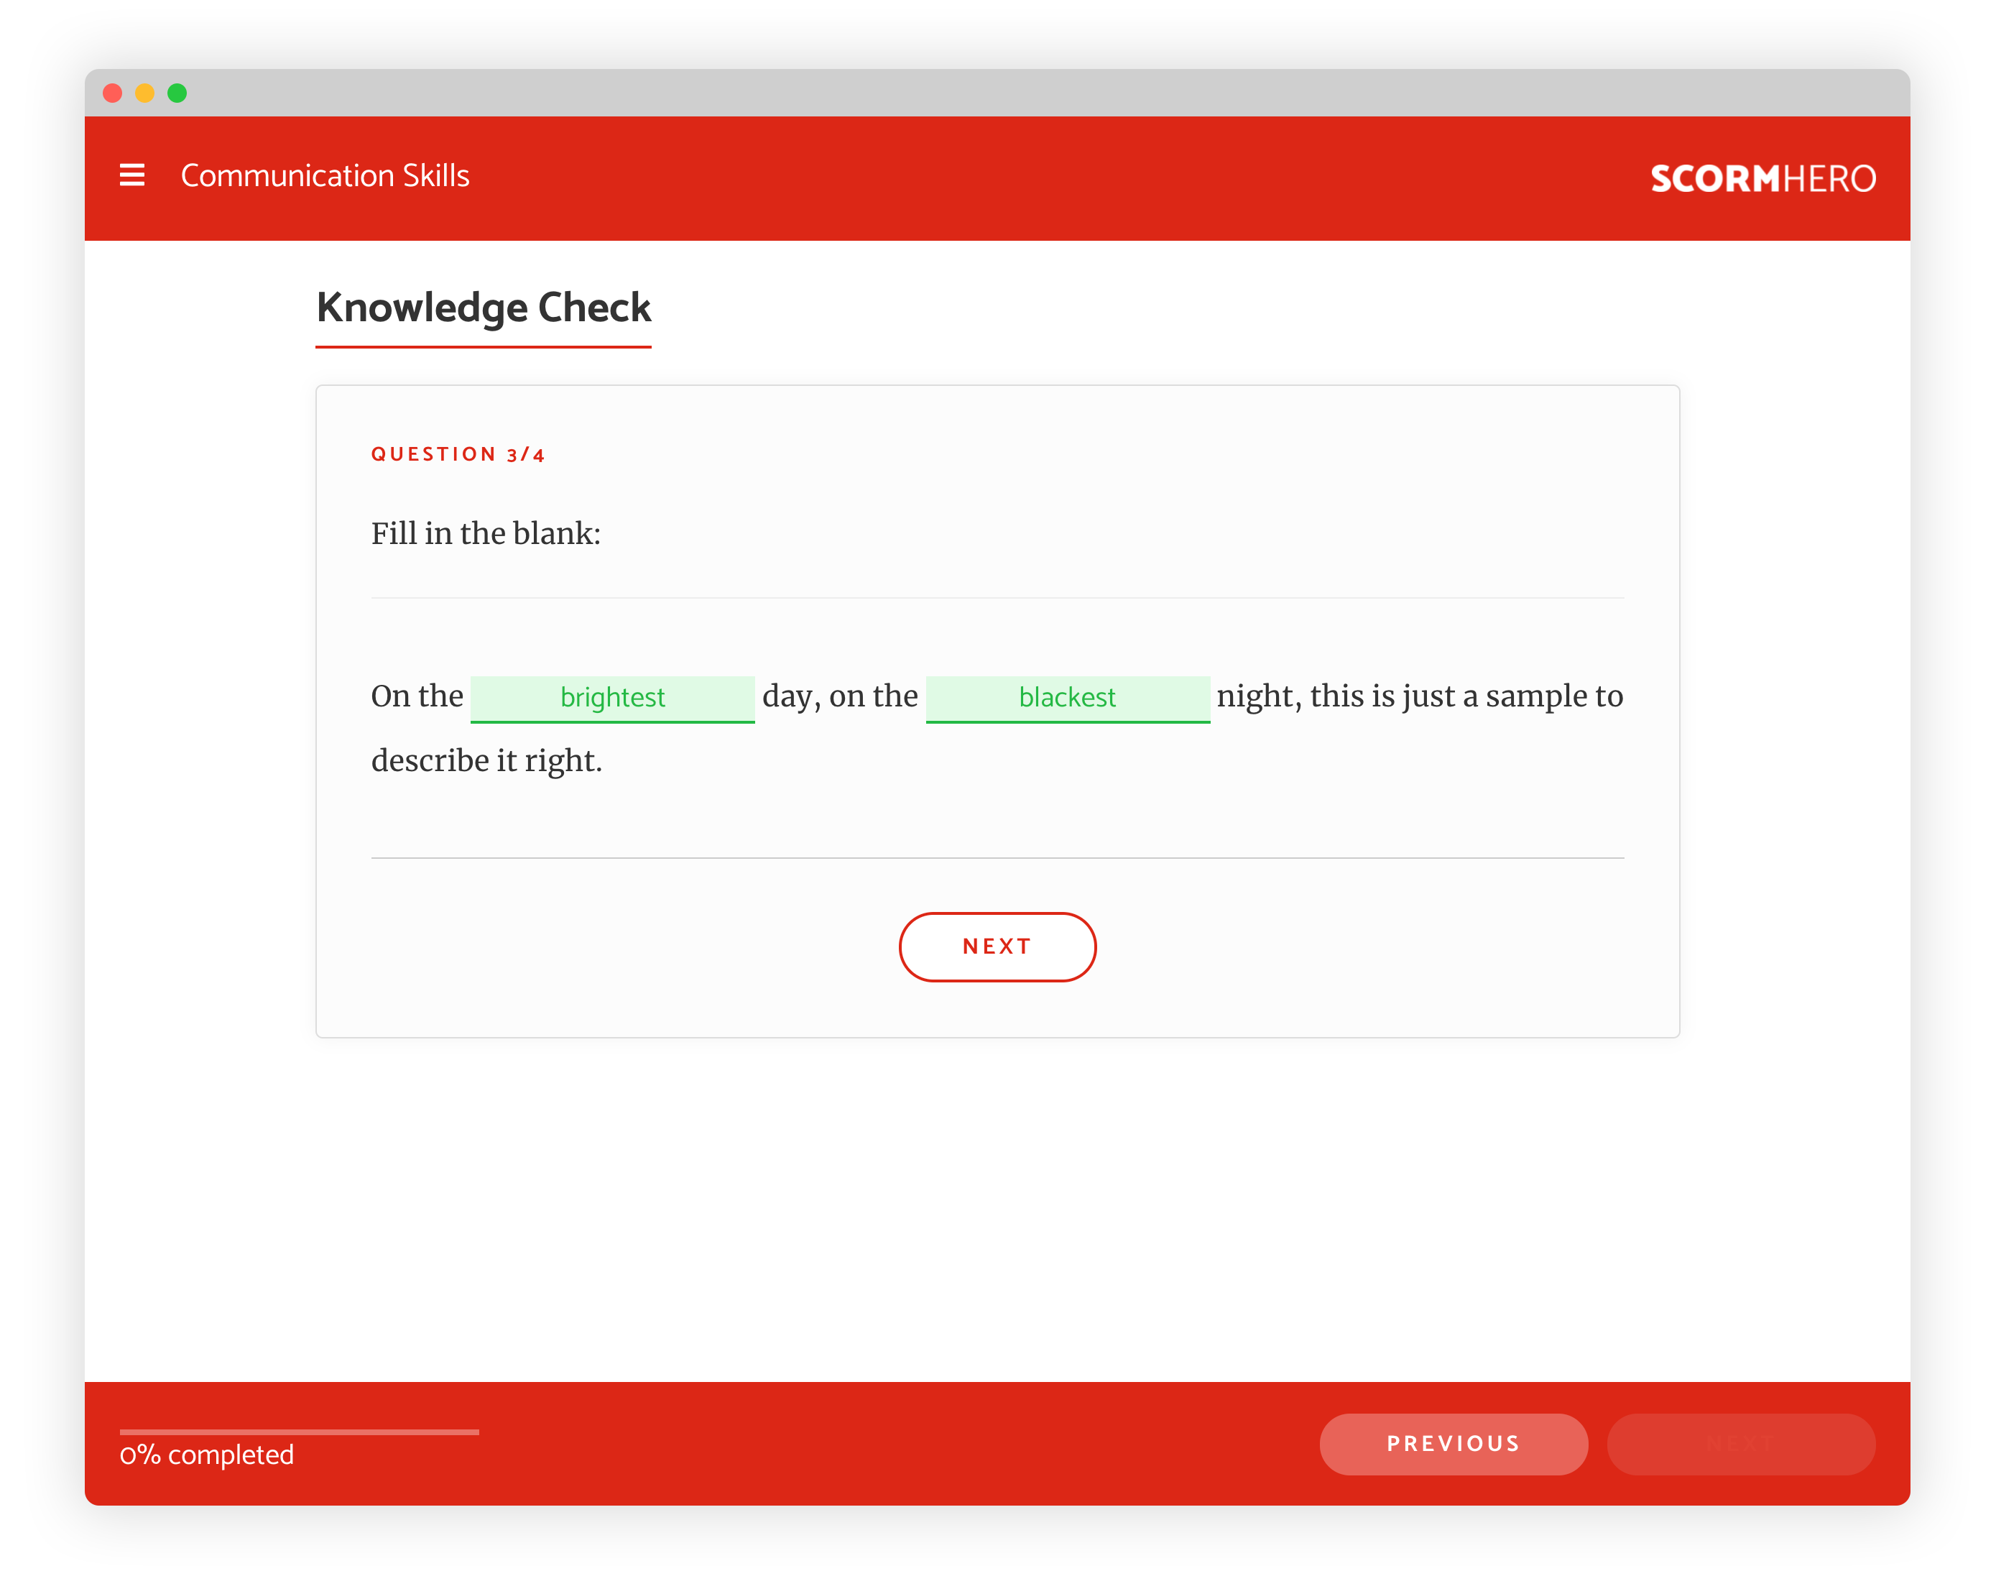This screenshot has width=1996, height=1594.
Task: Click the SCORMHERO logo
Action: click(1765, 178)
